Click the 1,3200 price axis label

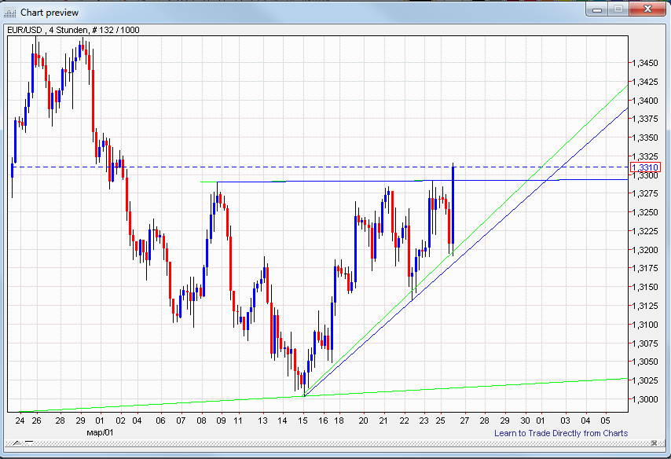coord(645,250)
